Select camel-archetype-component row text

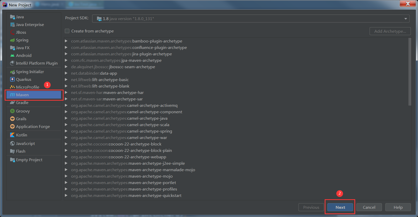point(127,112)
